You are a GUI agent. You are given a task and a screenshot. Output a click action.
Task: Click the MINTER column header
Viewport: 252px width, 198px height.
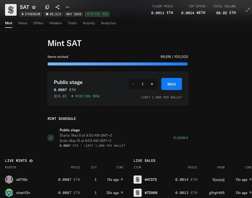click(x=11, y=167)
